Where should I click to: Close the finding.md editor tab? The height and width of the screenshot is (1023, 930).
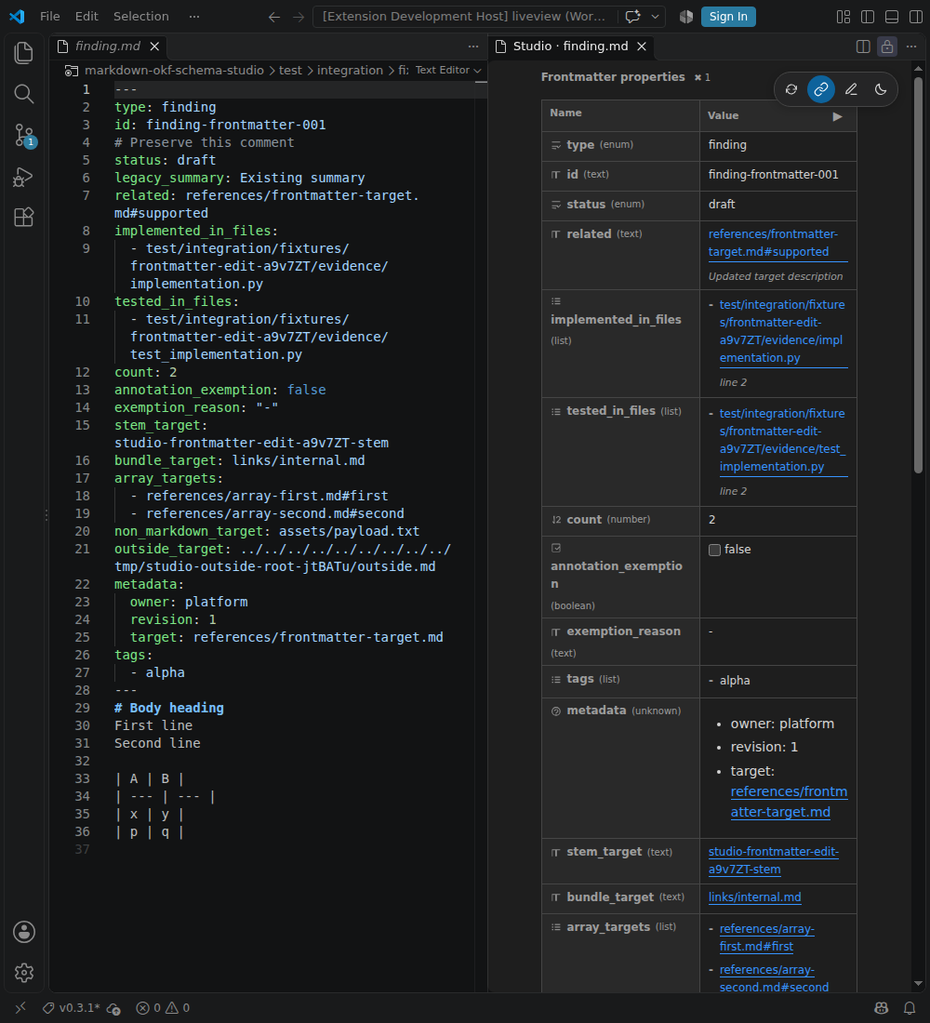tap(154, 46)
